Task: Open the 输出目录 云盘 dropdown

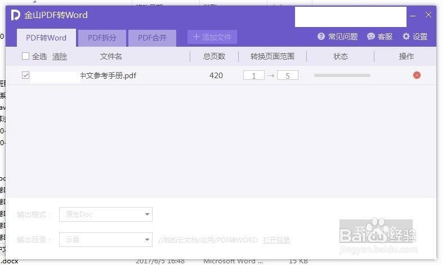Action: click(x=106, y=240)
